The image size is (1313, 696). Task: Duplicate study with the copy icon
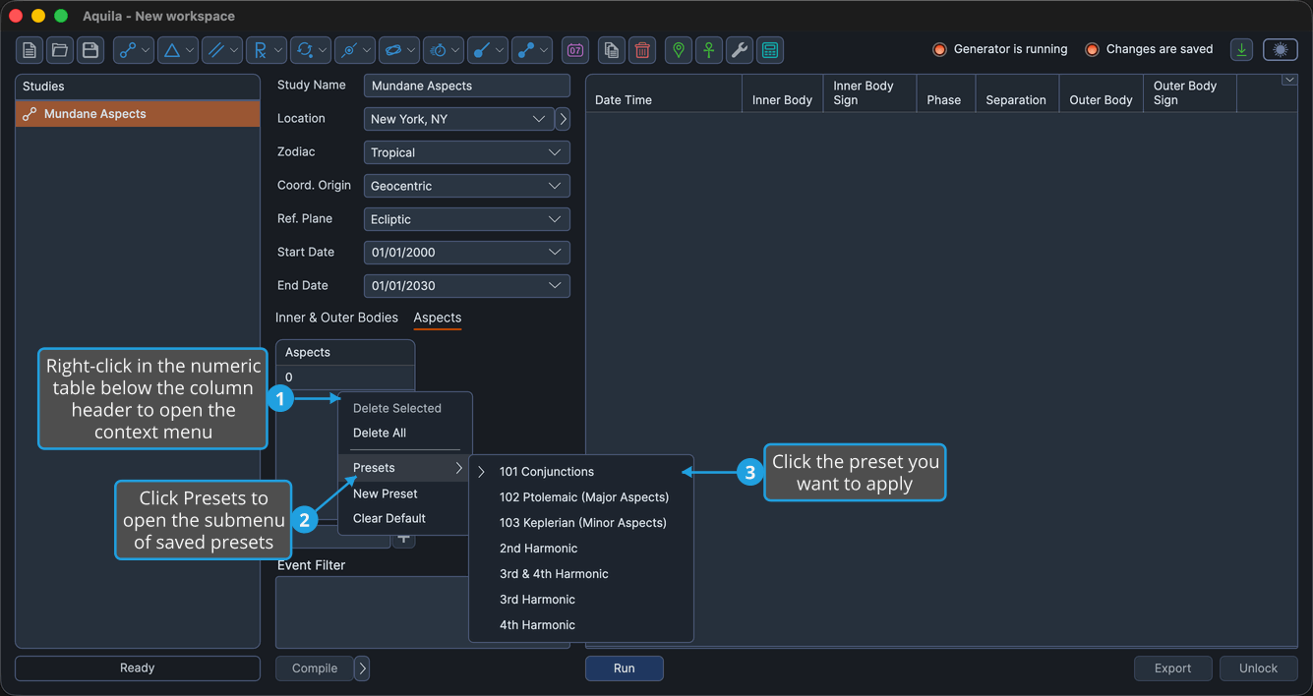pos(612,50)
